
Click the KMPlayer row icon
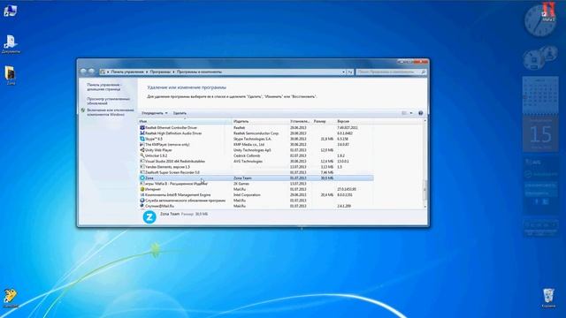pos(141,144)
